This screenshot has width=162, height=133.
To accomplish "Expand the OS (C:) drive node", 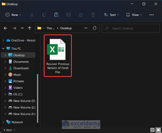I will tap(5, 94).
